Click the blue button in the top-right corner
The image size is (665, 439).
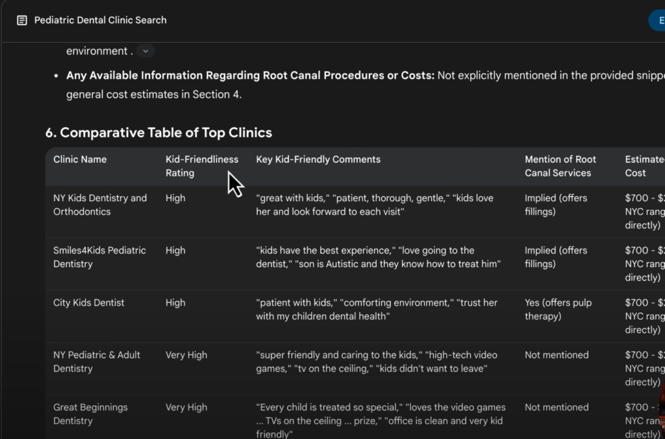pos(657,20)
